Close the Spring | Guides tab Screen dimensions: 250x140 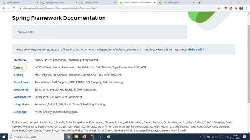pos(116,3)
